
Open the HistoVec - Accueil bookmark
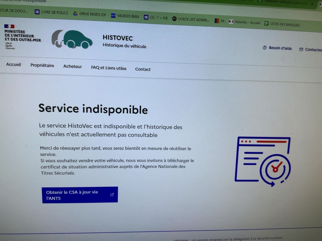[244, 22]
